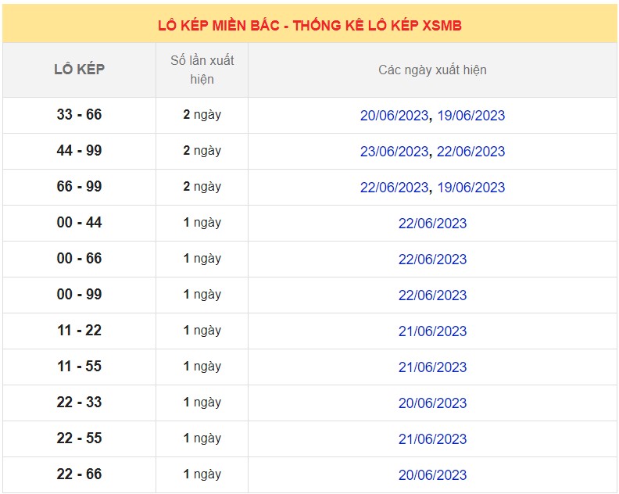Select the '66 - 99' pair cell
619x494 pixels.
click(x=80, y=186)
